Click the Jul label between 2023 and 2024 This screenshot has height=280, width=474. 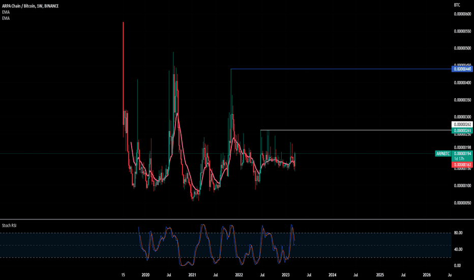coord(309,275)
